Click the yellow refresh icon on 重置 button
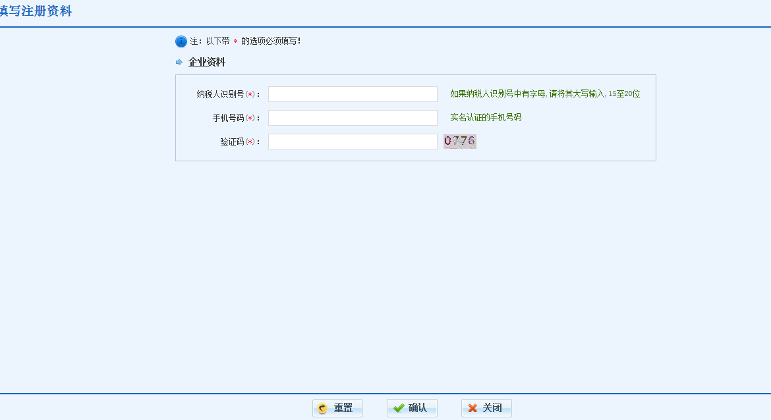771x420 pixels. (322, 407)
